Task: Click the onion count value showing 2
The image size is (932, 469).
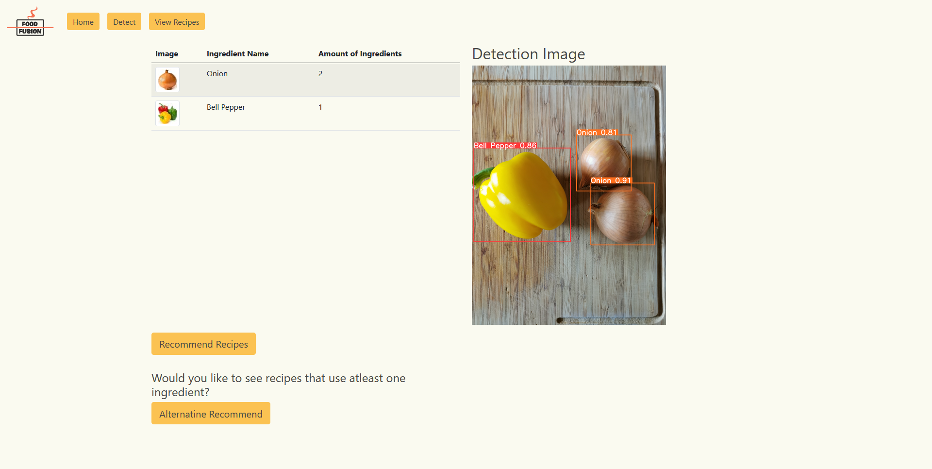Action: (x=320, y=74)
